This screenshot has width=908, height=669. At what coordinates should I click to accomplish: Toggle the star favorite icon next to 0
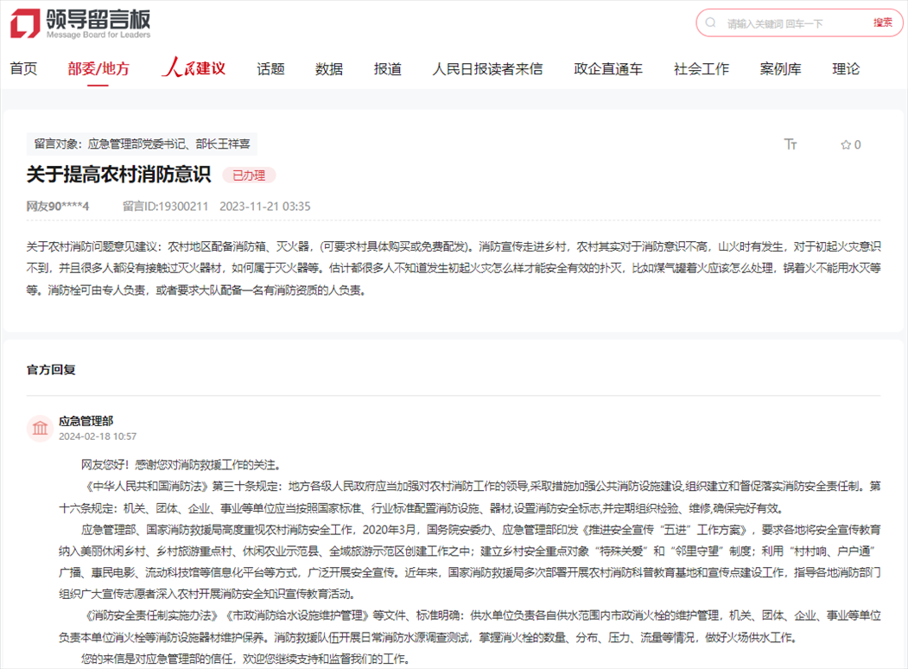pos(844,144)
